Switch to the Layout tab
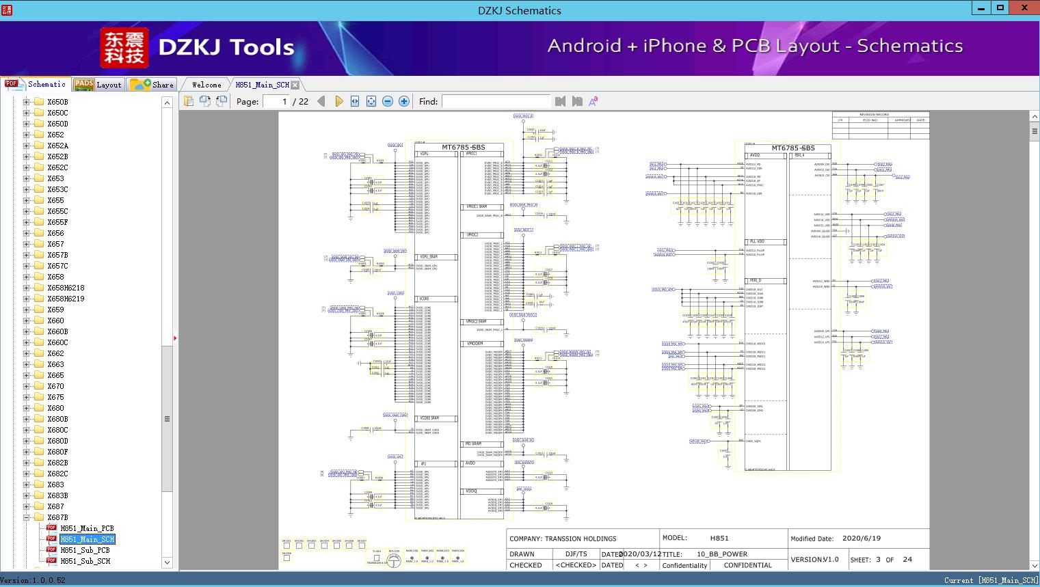The height and width of the screenshot is (587, 1040). (x=97, y=84)
